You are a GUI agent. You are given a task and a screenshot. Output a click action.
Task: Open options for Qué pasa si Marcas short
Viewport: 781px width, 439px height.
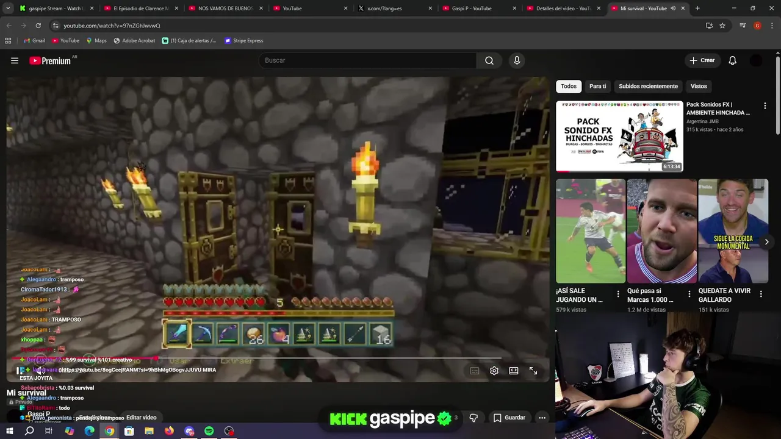pyautogui.click(x=689, y=294)
